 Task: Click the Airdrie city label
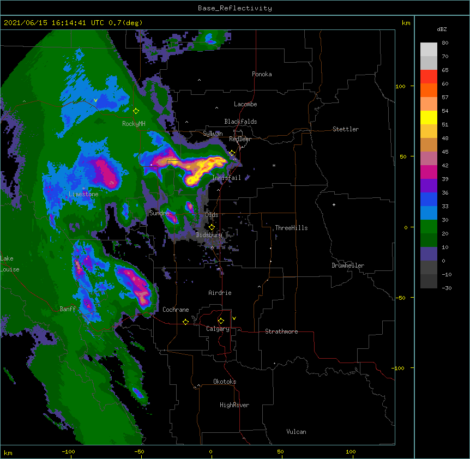[x=220, y=293]
